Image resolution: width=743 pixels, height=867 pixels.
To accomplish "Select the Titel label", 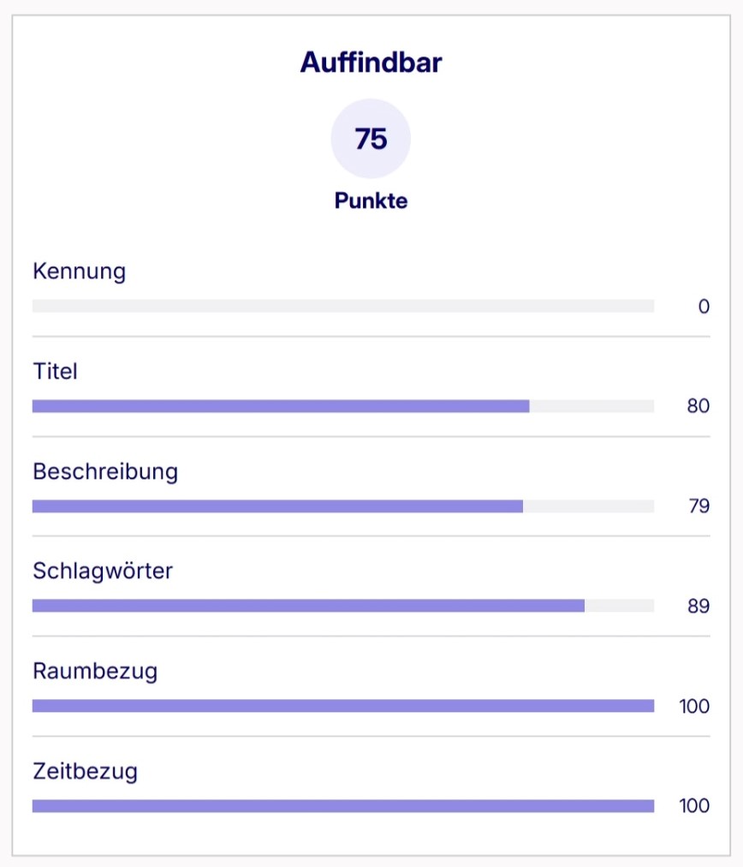I will tap(55, 372).
